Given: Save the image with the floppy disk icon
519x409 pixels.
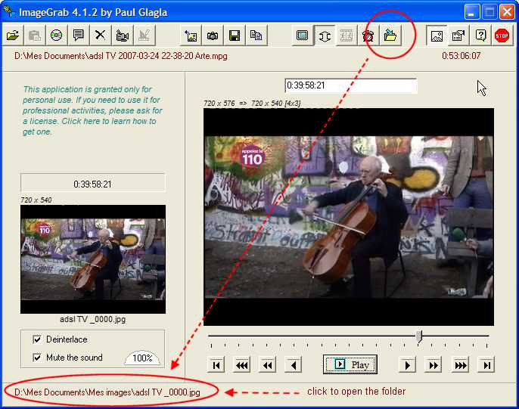Looking at the screenshot, I should [x=235, y=35].
